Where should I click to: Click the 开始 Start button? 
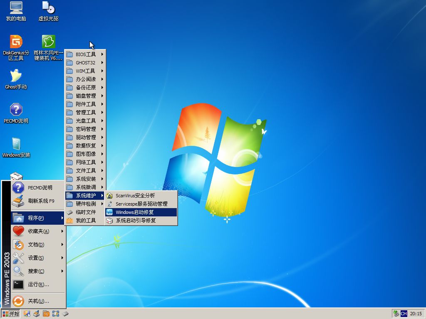11,314
